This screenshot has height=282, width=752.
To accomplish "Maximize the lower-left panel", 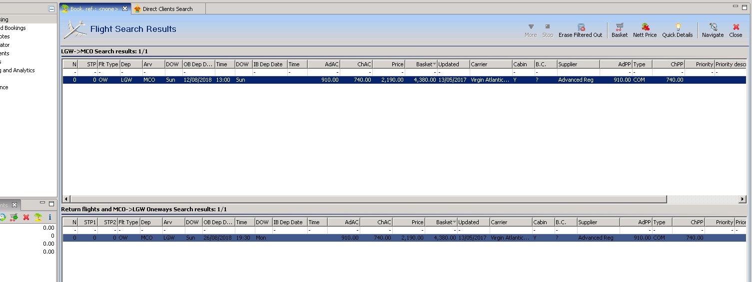I will 51,204.
